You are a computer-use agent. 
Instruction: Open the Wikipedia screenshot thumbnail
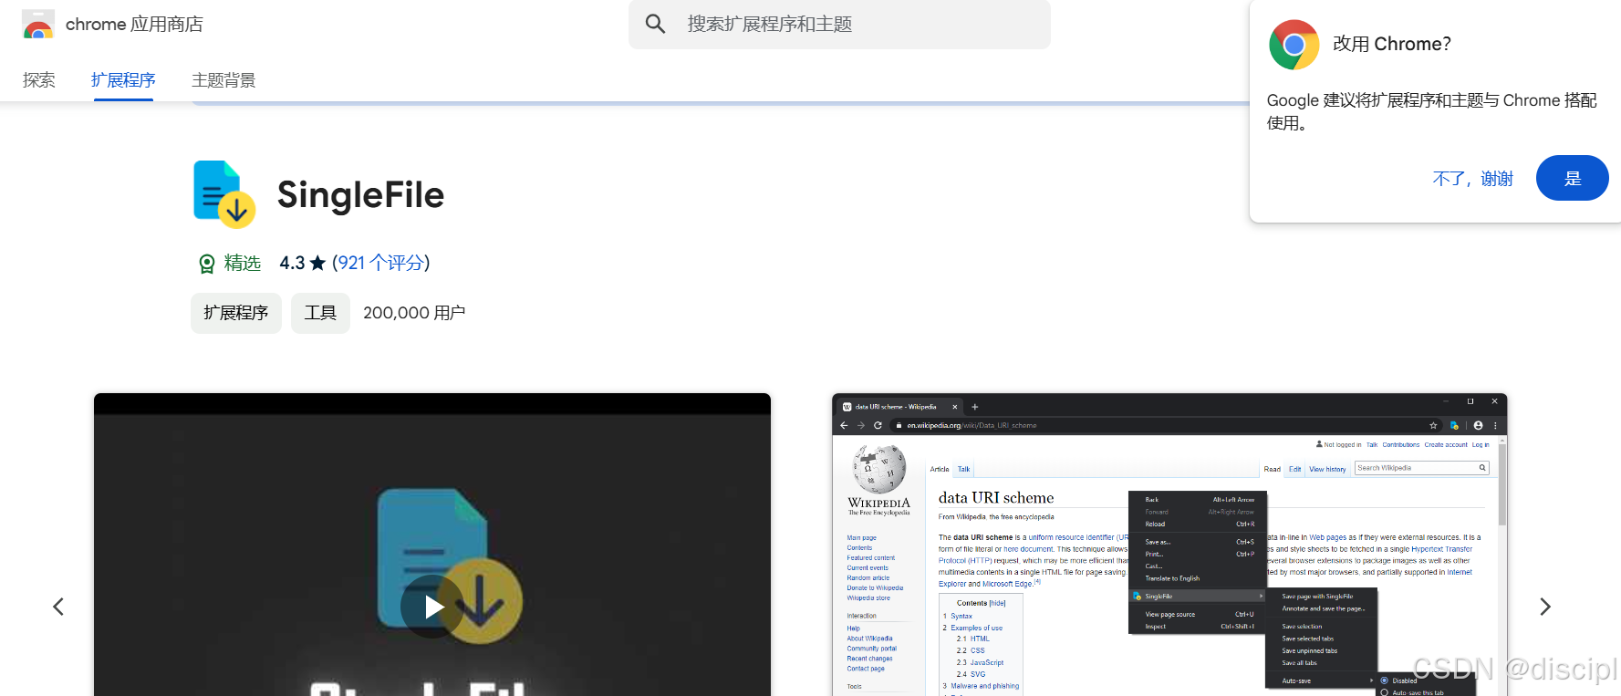(1169, 545)
